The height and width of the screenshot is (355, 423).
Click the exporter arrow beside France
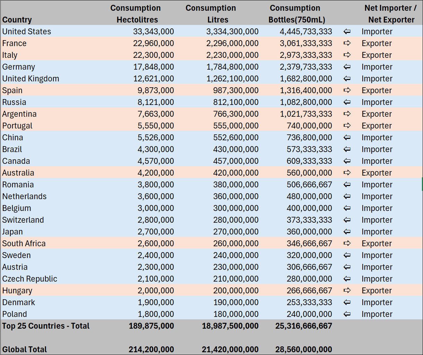tap(347, 43)
